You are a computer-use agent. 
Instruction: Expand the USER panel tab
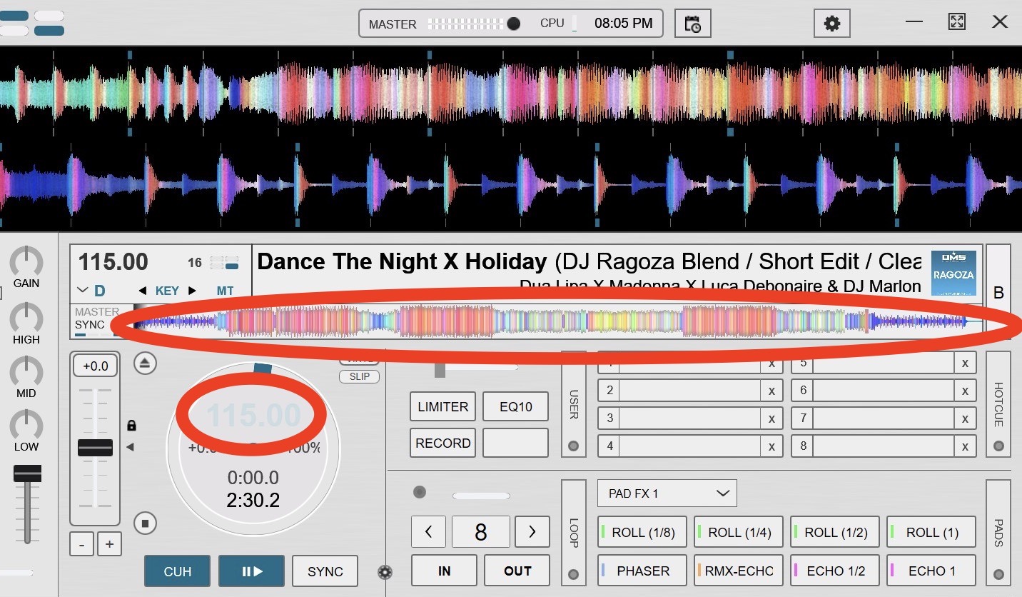[574, 404]
